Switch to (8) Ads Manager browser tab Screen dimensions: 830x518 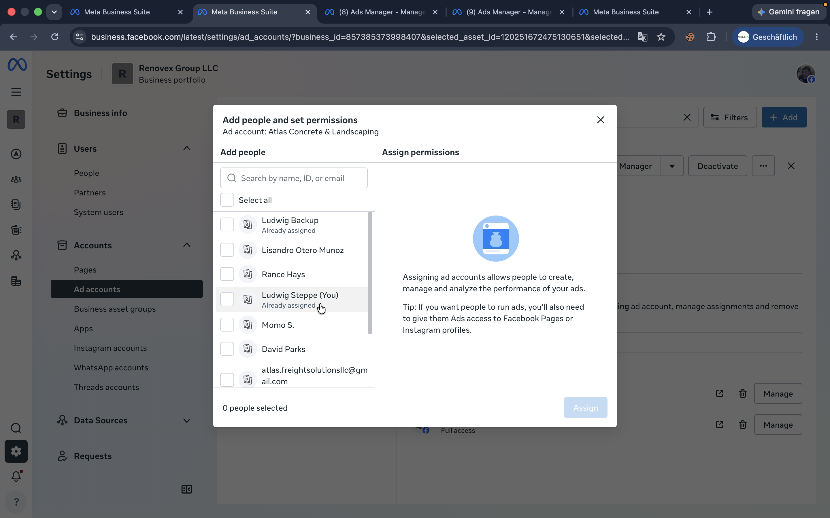pyautogui.click(x=381, y=12)
